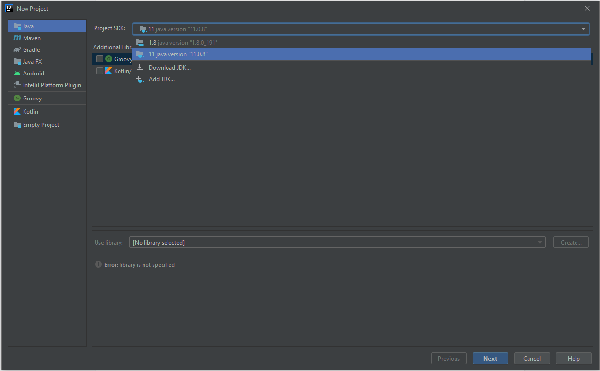Click the Groovy icon in sidebar
Image resolution: width=600 pixels, height=371 pixels.
pyautogui.click(x=17, y=98)
